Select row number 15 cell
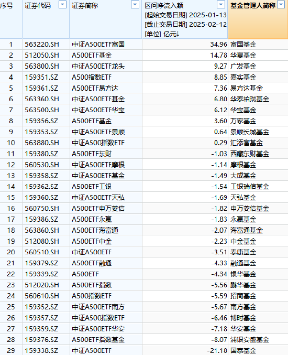288x355 pixels. [11, 197]
